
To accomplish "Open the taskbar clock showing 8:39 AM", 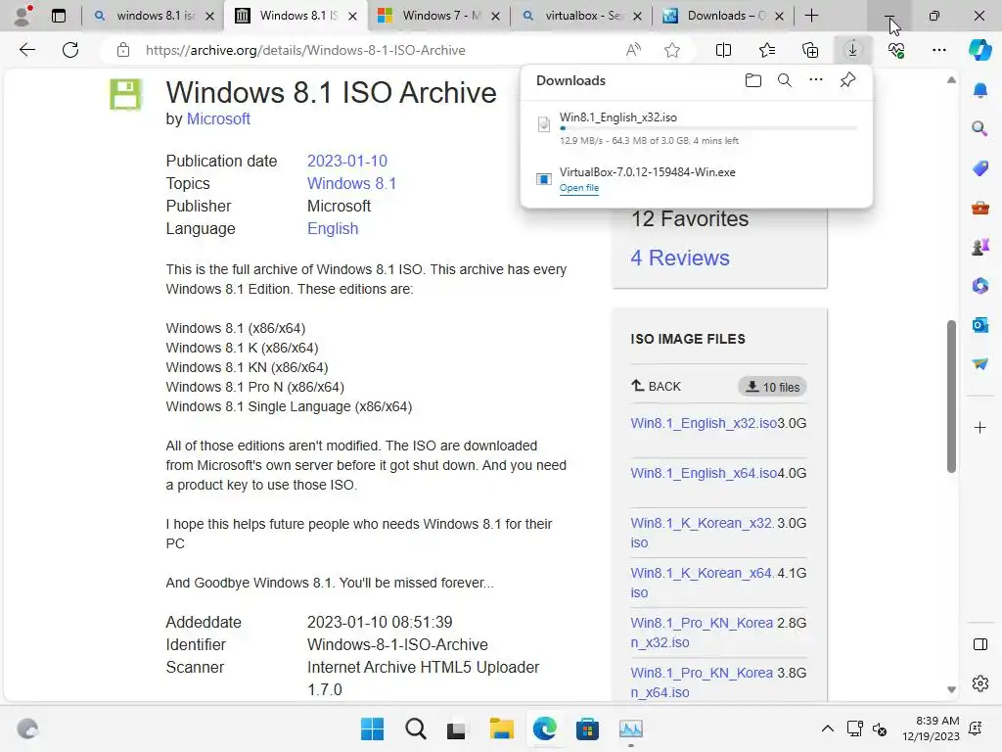I will point(932,728).
